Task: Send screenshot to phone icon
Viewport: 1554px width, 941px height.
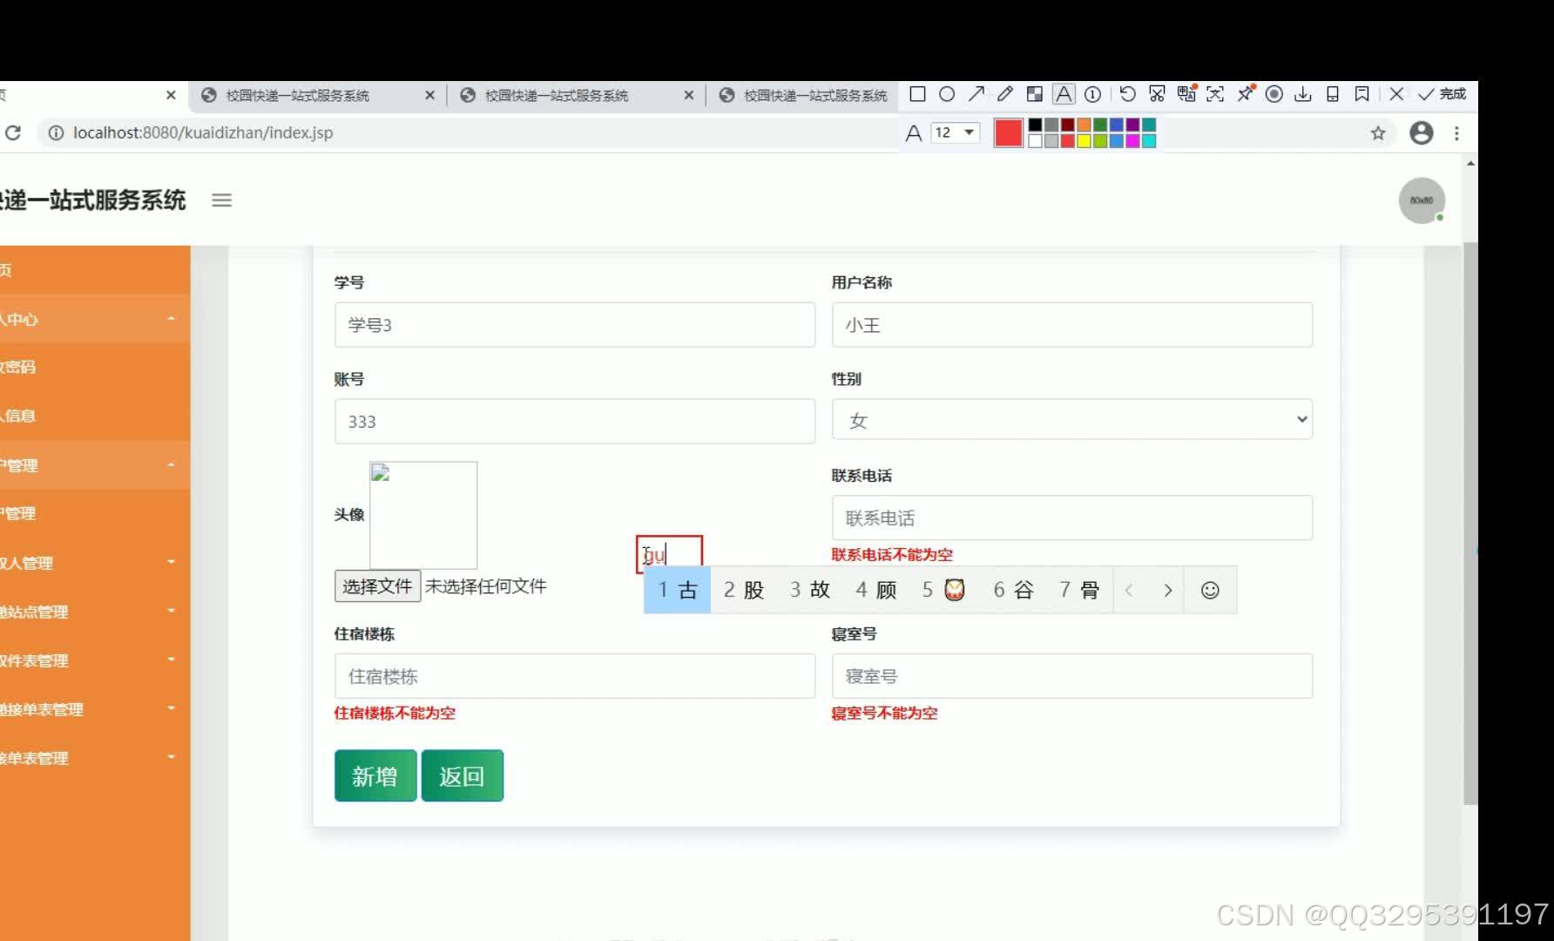Action: [x=1333, y=94]
